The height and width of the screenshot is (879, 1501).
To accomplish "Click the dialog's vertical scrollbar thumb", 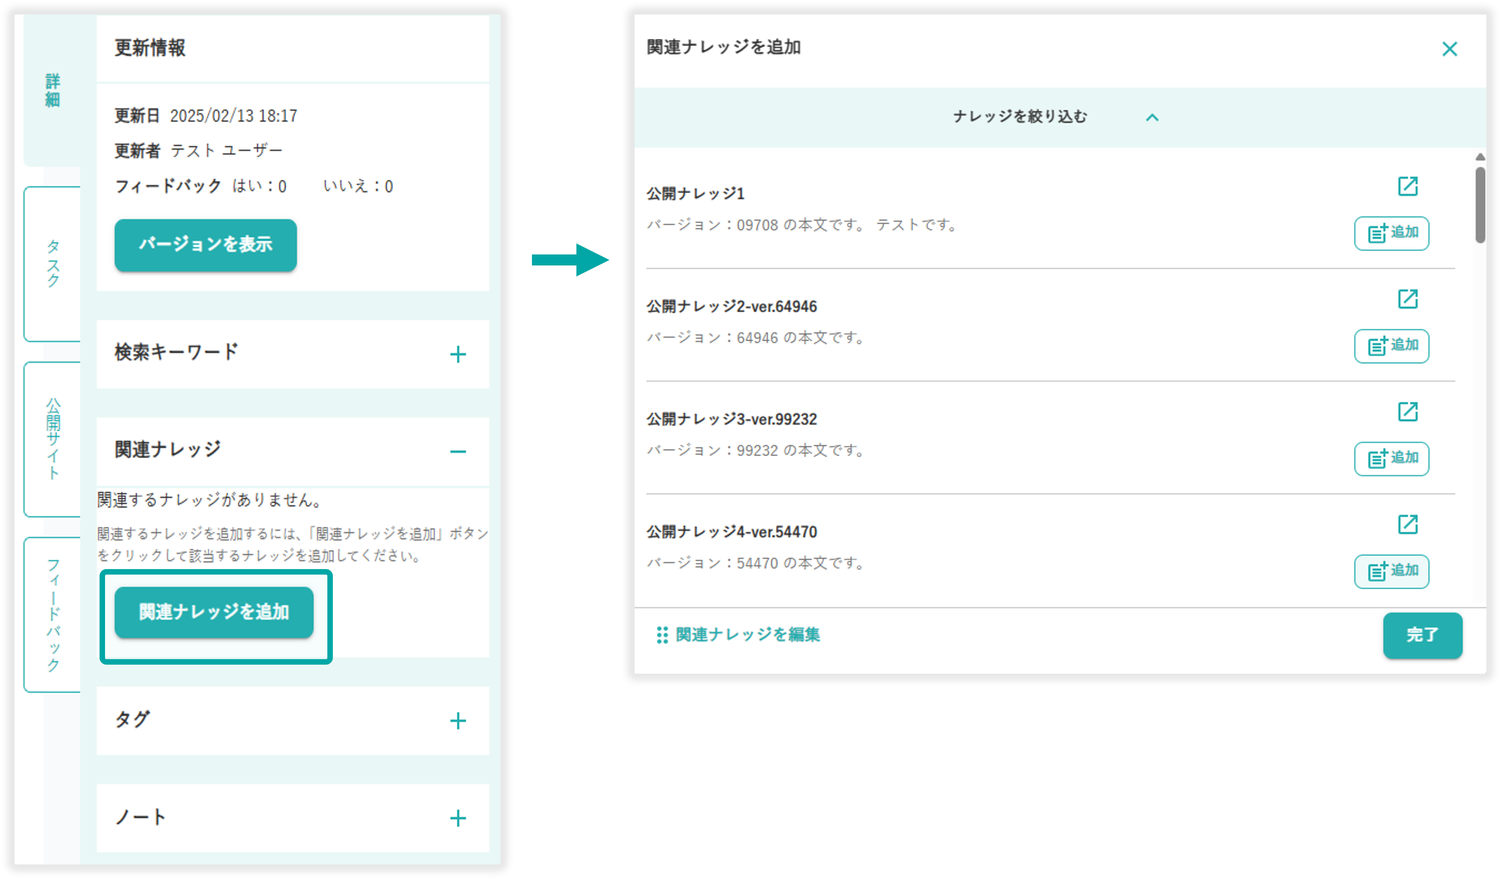I will [x=1479, y=205].
